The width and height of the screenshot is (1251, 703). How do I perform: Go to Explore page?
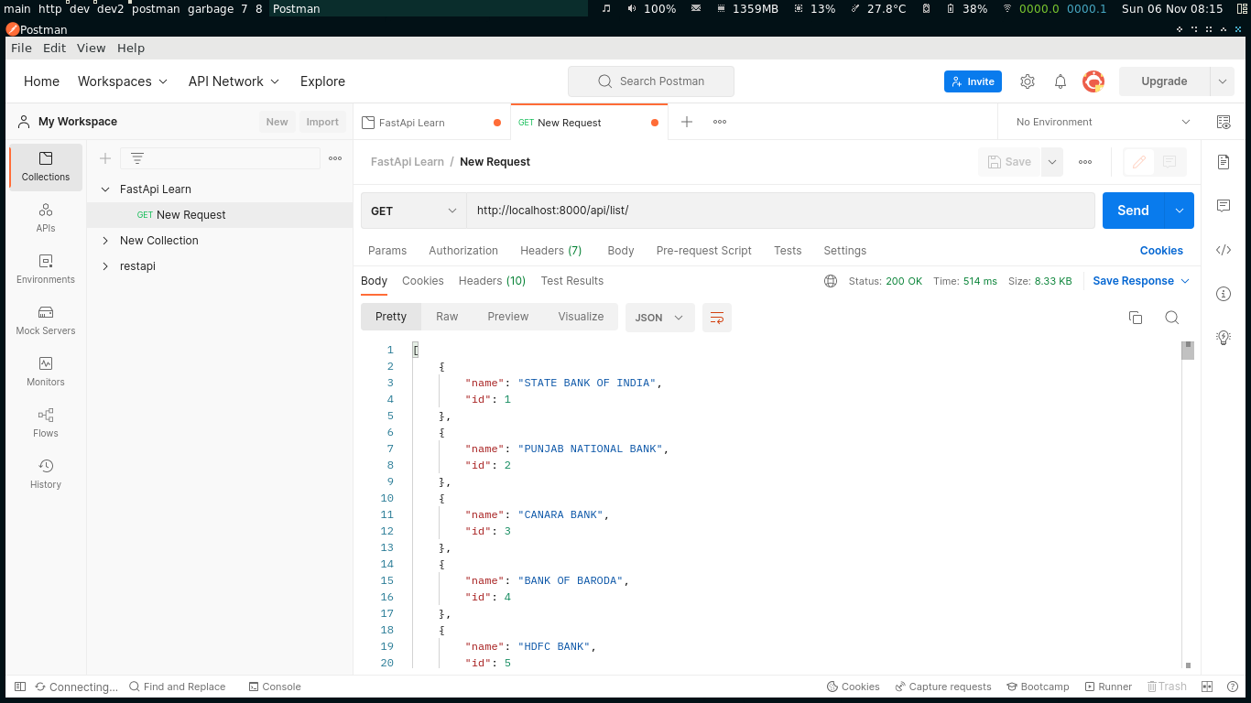[x=322, y=81]
